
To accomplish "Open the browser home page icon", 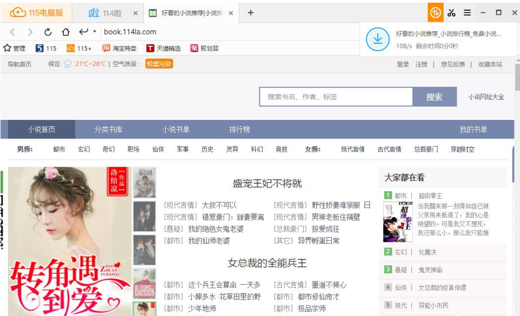I will point(66,32).
